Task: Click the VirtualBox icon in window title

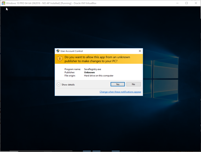Action: 3,3
